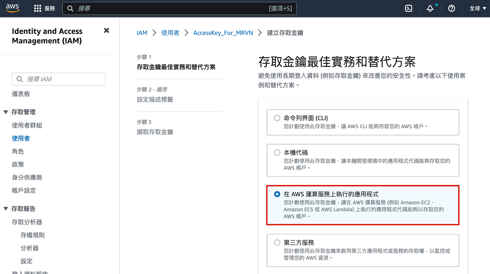Open 政策 in sidebar
490x274 pixels.
[18, 165]
